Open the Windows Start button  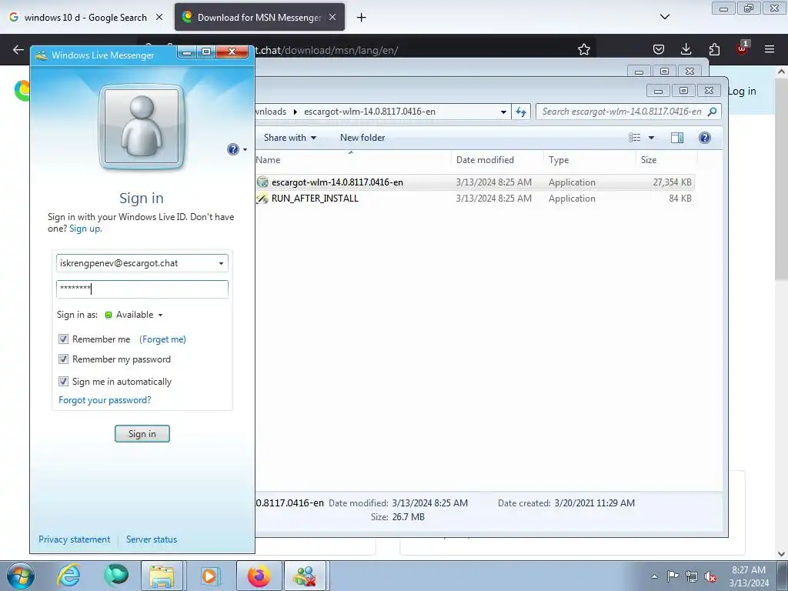click(x=20, y=576)
